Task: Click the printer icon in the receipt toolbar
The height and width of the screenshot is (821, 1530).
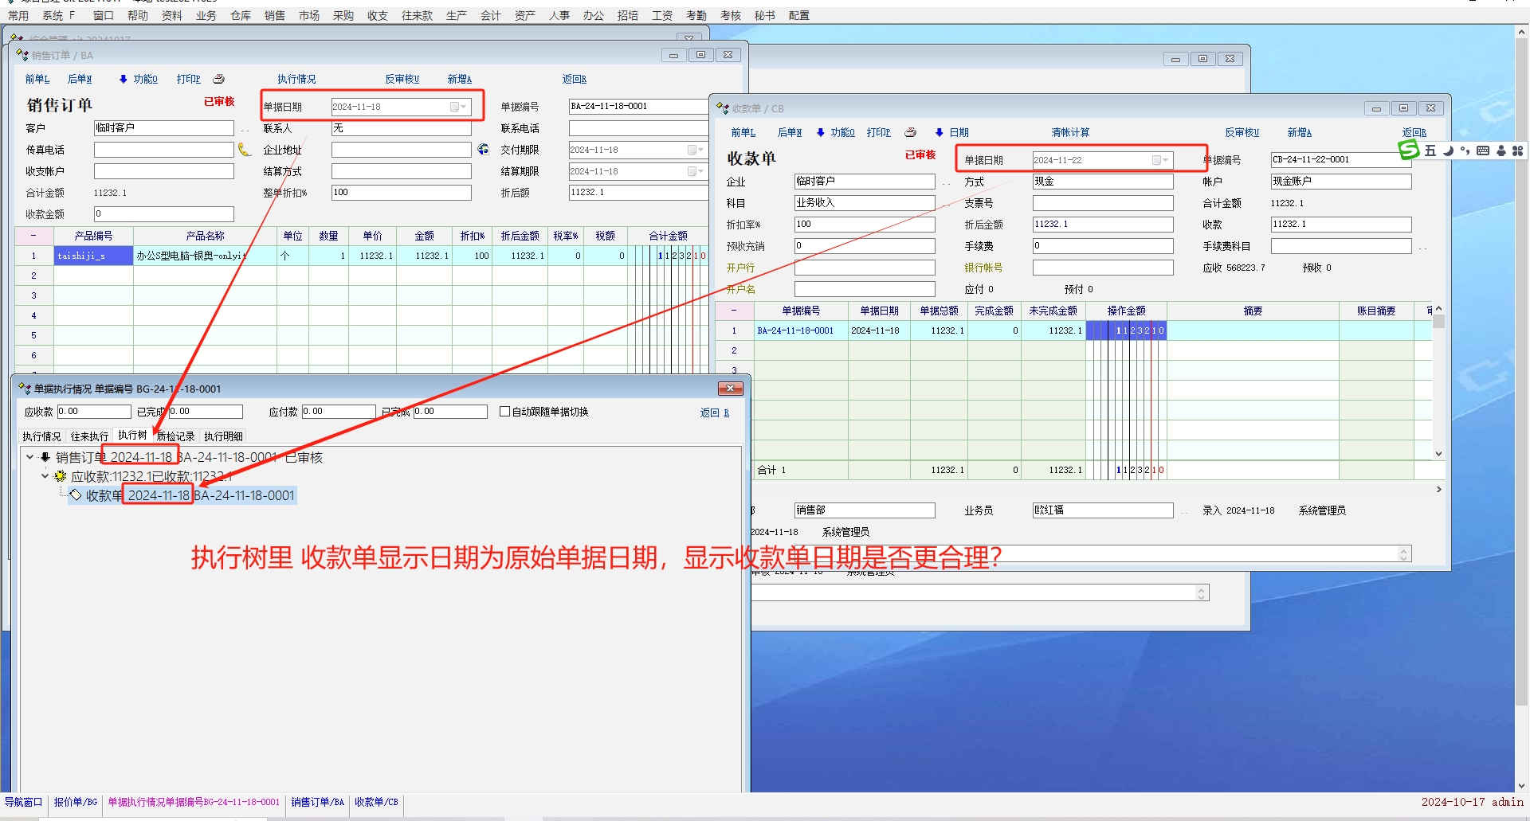Action: (x=910, y=132)
